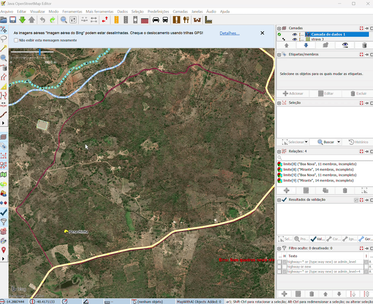Click the add relation plus icon
373x304 pixels.
[286, 191]
